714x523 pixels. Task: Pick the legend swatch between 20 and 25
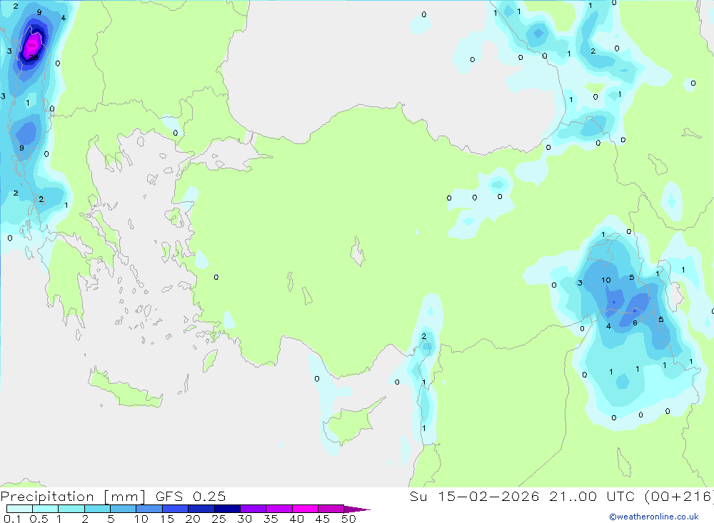pyautogui.click(x=201, y=509)
